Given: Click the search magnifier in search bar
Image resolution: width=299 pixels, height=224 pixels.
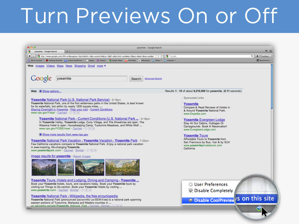Looking at the screenshot, I should [252, 56].
